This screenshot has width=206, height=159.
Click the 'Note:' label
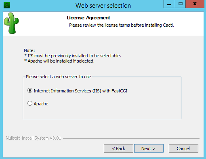[x=29, y=50]
